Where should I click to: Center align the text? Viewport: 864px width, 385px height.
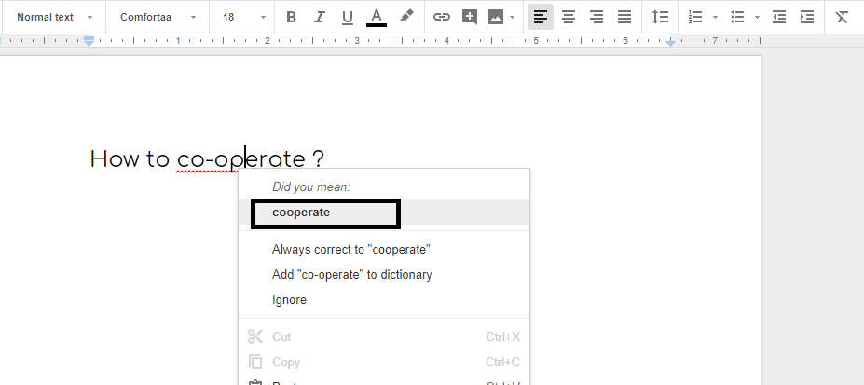pos(569,17)
